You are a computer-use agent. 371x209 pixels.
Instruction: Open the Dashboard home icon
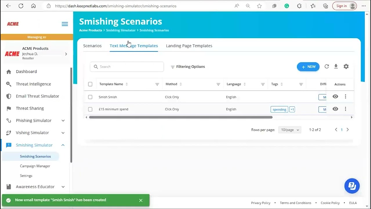tap(9, 72)
